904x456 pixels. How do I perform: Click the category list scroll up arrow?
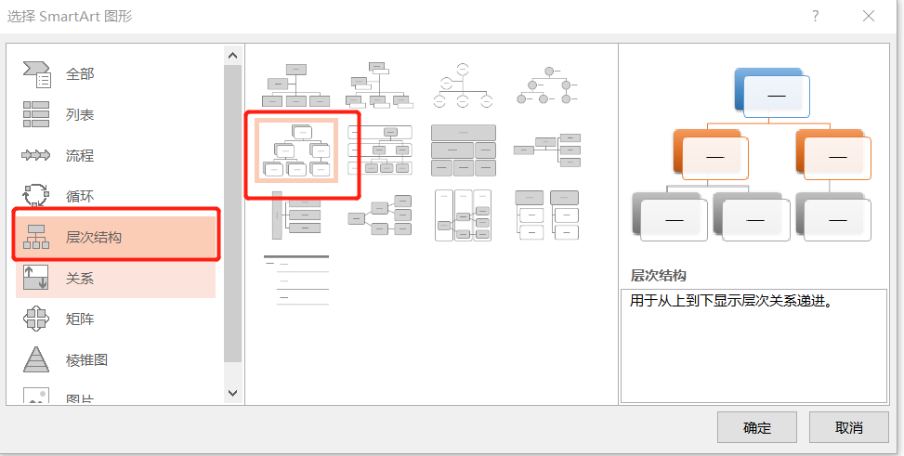[x=233, y=56]
